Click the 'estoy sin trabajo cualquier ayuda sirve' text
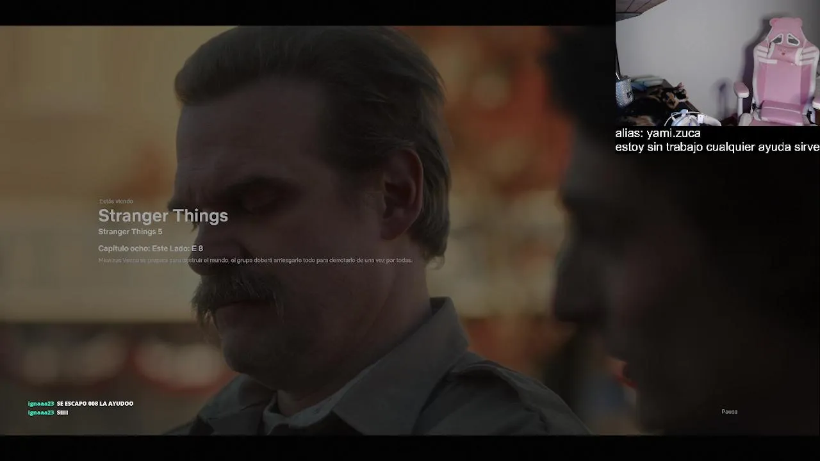 coord(717,147)
